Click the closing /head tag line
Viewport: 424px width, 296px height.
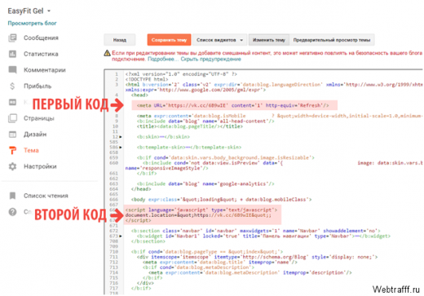pos(141,189)
